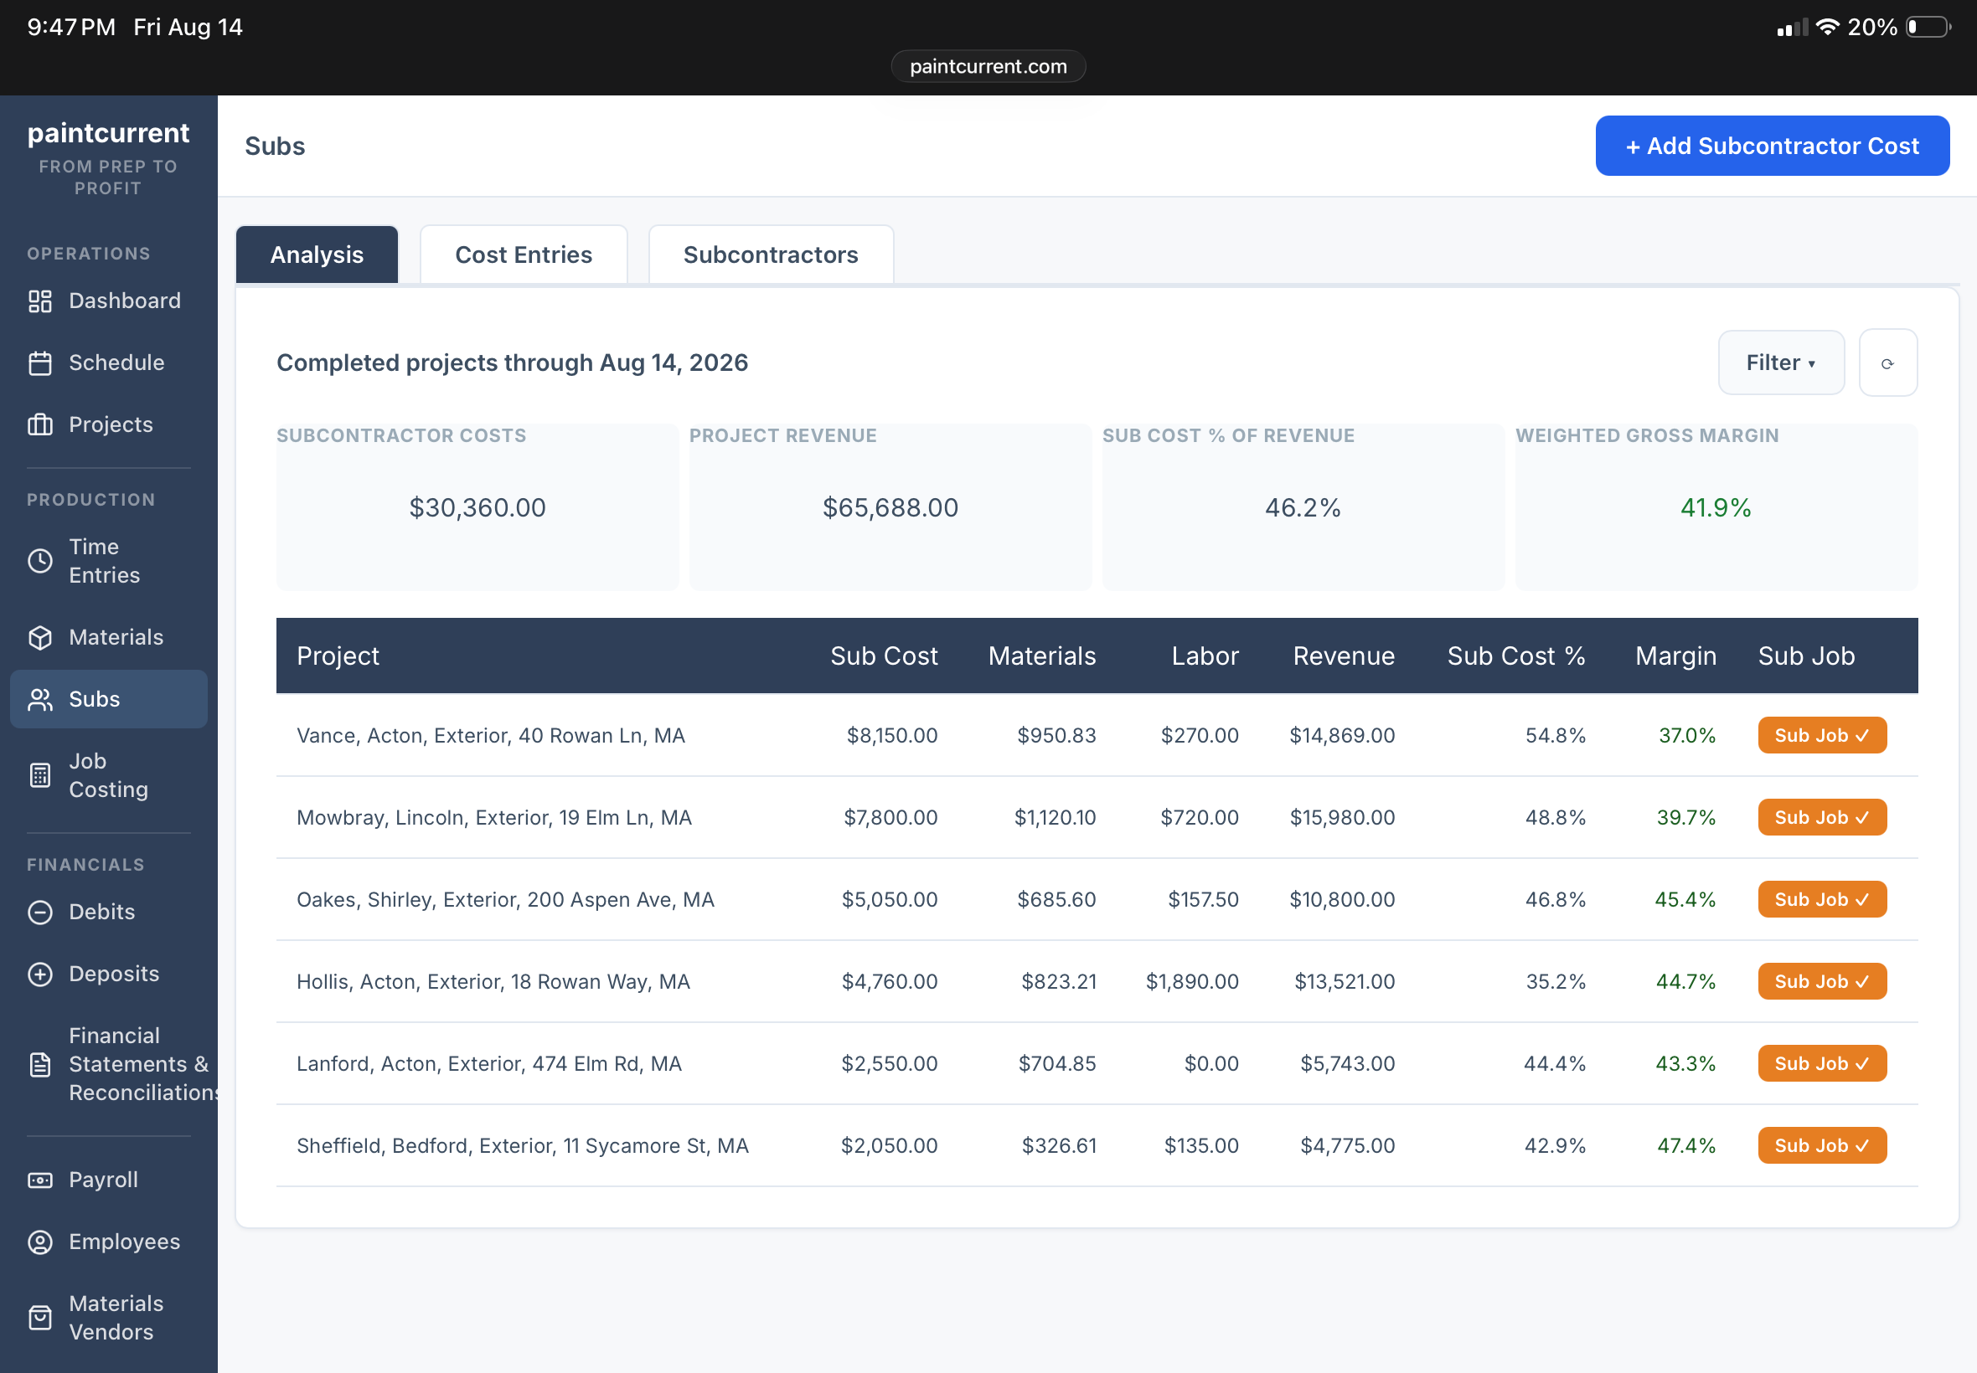
Task: Click the Subcontractor Costs summary card
Action: tap(477, 507)
